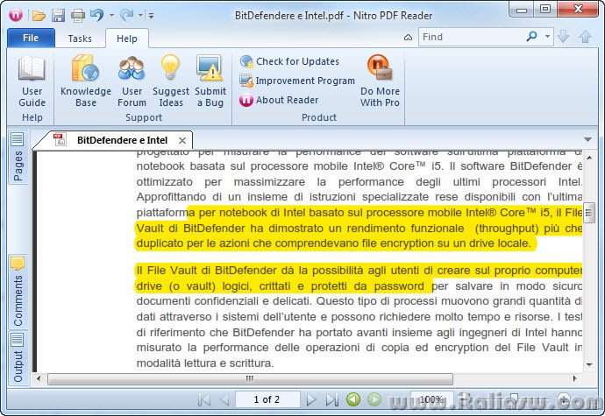Click Suggest Ideas lightbulb
The height and width of the screenshot is (416, 605).
171,81
